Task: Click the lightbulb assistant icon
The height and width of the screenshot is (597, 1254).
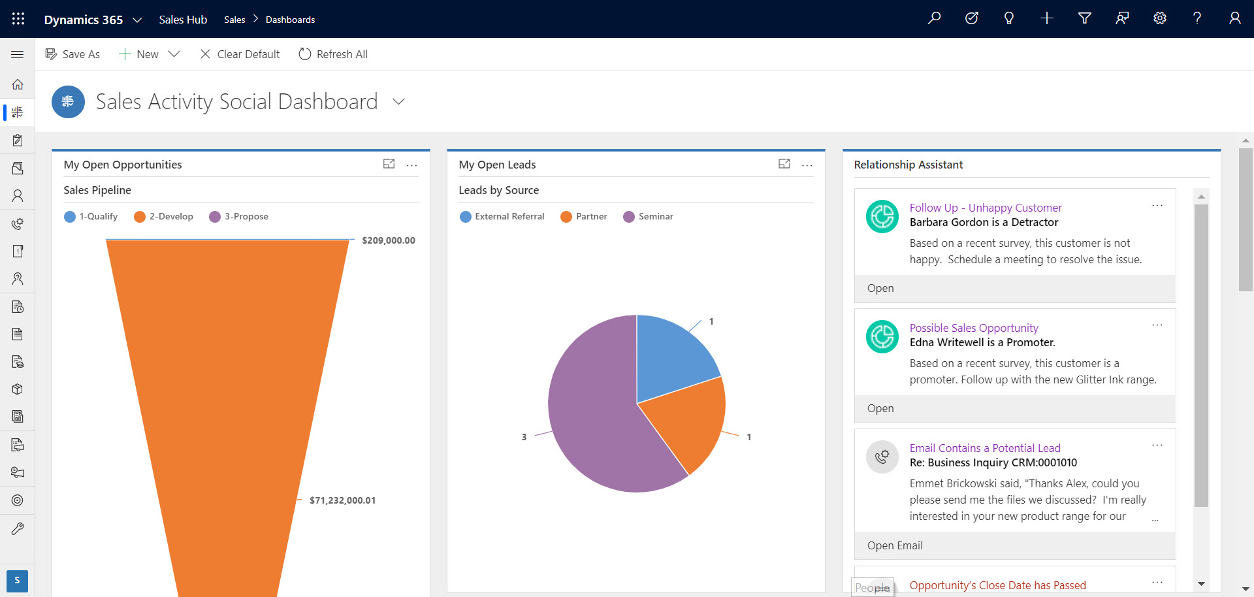Action: click(1009, 18)
